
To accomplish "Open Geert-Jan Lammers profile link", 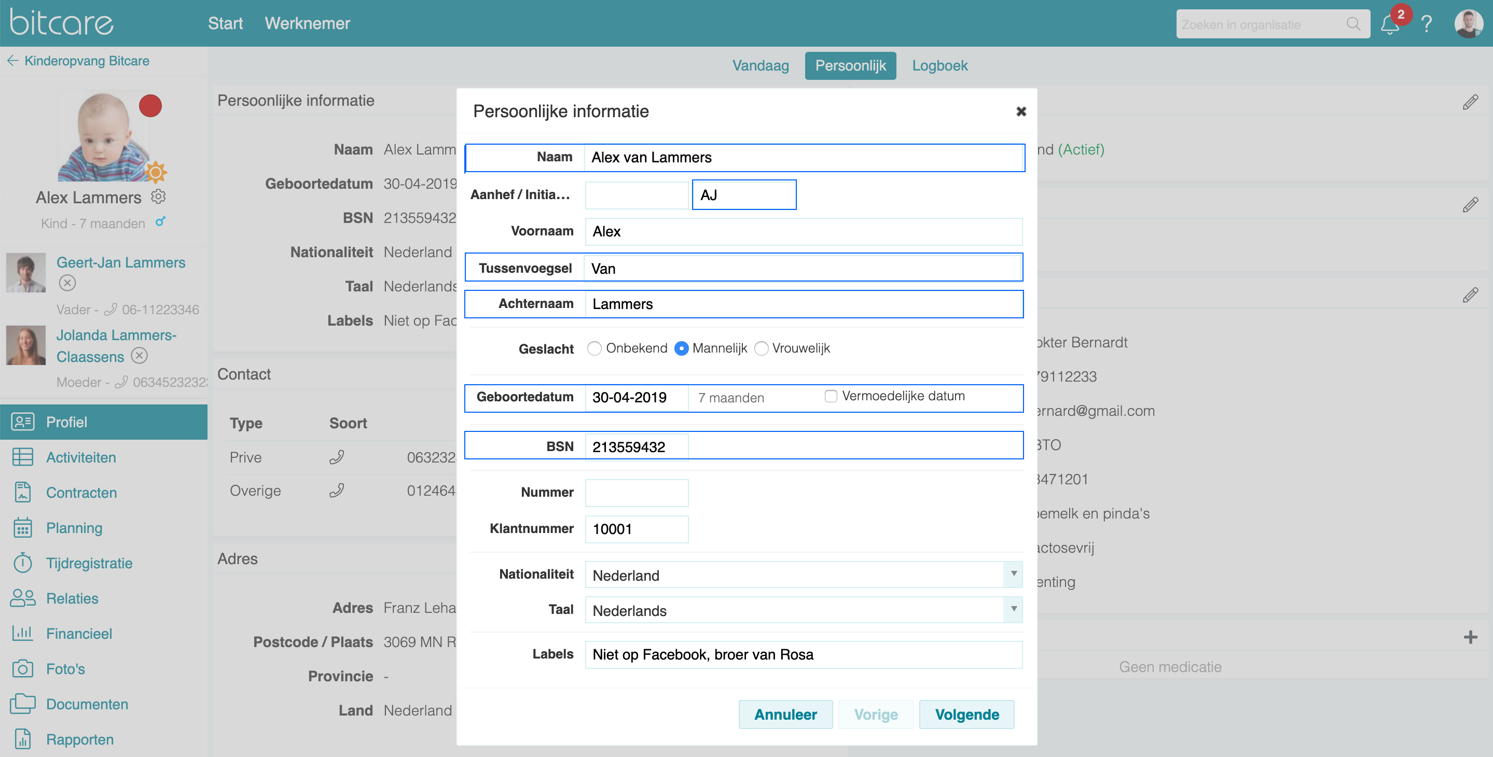I will [120, 262].
